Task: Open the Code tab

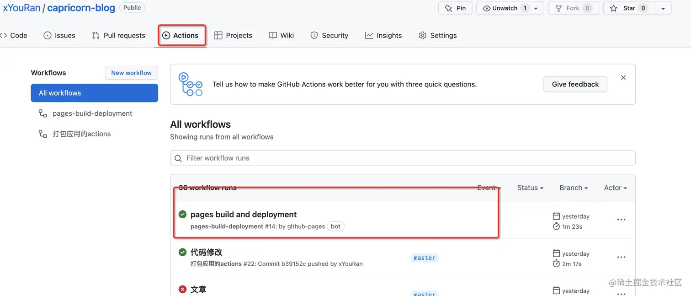Action: pos(14,35)
